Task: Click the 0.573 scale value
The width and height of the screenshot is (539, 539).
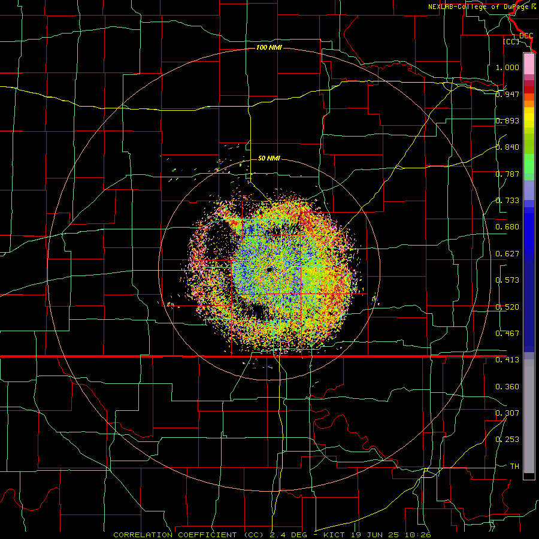Action: (507, 280)
